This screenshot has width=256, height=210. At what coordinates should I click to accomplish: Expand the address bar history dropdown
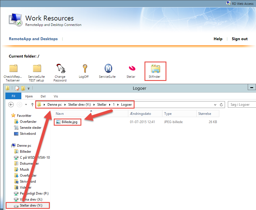coord(215,105)
